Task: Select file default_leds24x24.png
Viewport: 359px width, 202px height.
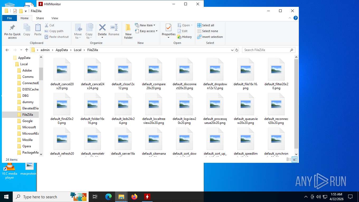Action: [123, 109]
